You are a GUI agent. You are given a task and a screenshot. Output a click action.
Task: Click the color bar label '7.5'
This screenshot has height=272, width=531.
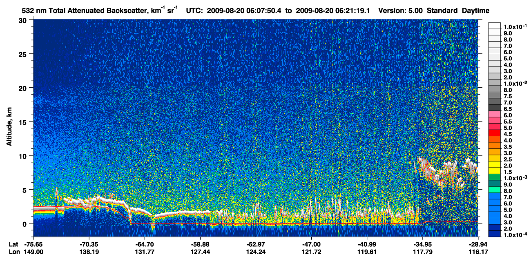[508, 96]
